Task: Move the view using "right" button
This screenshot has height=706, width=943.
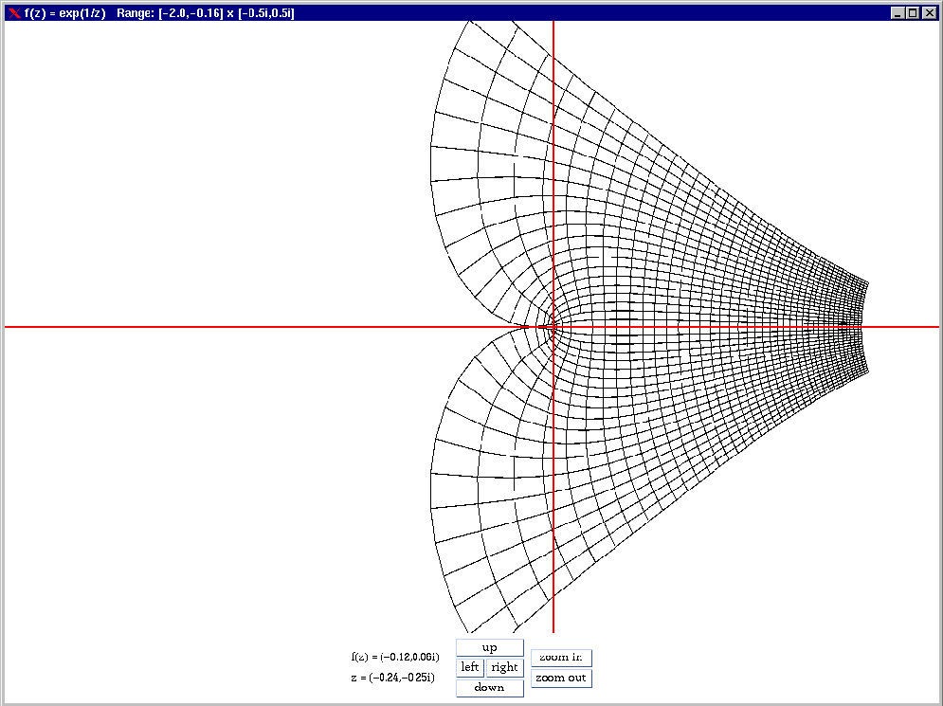Action: pos(504,667)
